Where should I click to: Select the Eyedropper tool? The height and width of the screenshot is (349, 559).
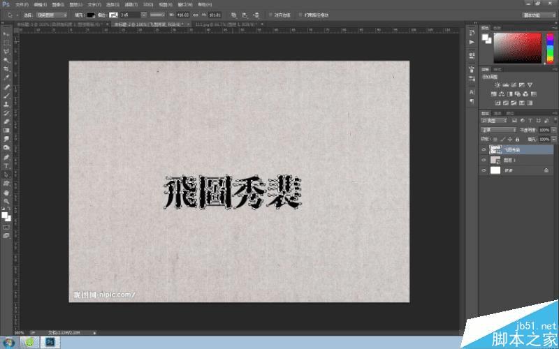[x=6, y=77]
